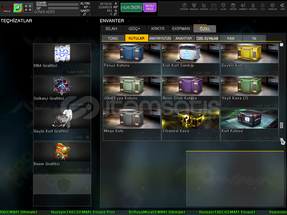The height and width of the screenshot is (215, 287).
Task: Open the Envanter icon in top bar
Action: point(213,7)
